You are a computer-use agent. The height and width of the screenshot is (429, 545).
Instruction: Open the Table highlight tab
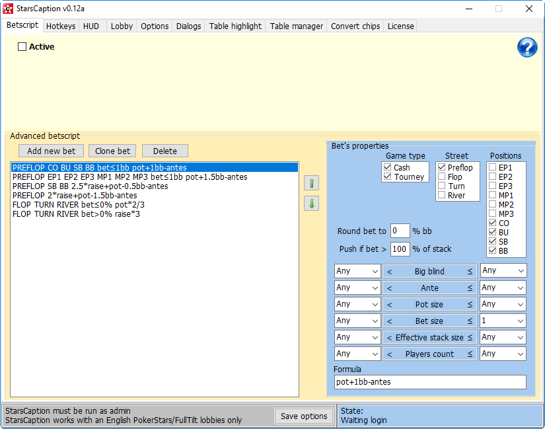[235, 26]
